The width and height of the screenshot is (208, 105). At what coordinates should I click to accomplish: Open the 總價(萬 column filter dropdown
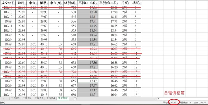[76, 3]
